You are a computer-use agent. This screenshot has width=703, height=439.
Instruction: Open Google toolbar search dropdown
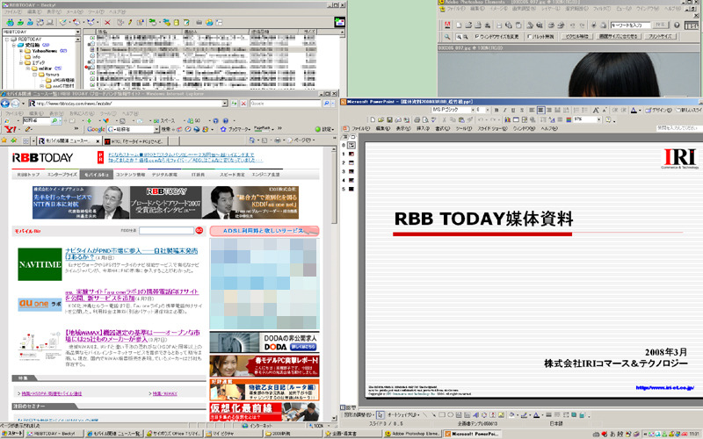pos(156,129)
